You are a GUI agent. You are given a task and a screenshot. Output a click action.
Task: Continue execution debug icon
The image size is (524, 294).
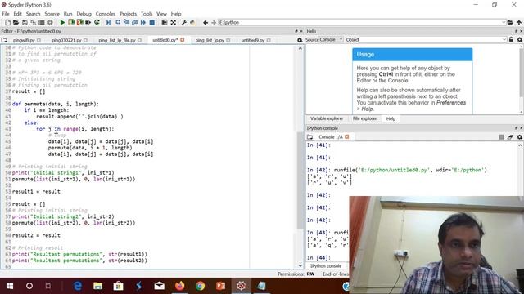[x=143, y=22]
